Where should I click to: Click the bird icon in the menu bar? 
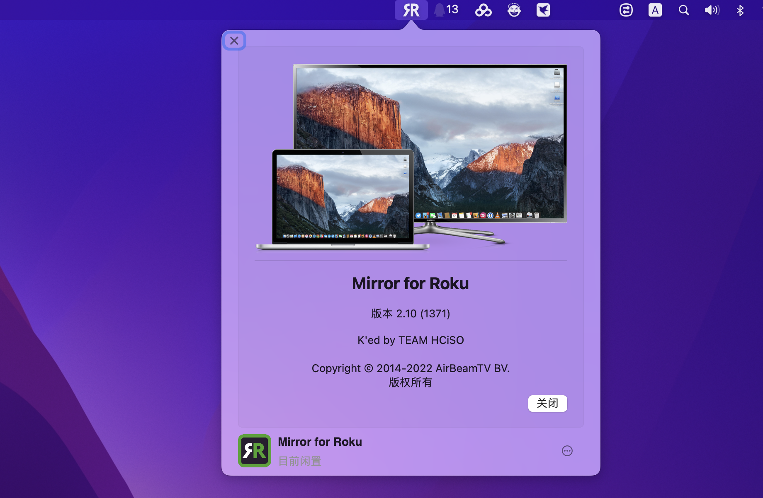543,10
